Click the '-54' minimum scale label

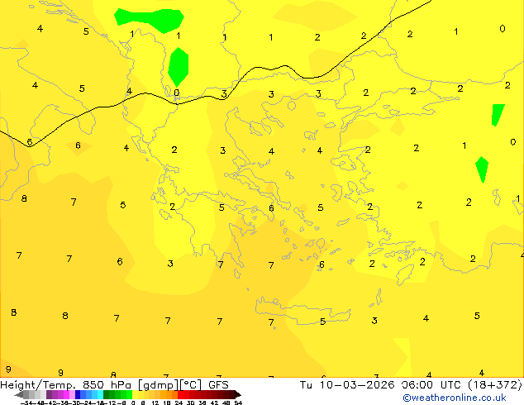26,403
